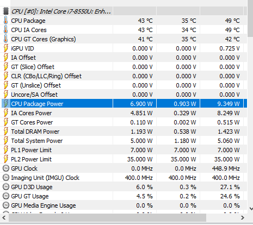This screenshot has height=225, width=253.
Task: Click lightning icon beside Total DRAM Power
Action: pos(6,132)
